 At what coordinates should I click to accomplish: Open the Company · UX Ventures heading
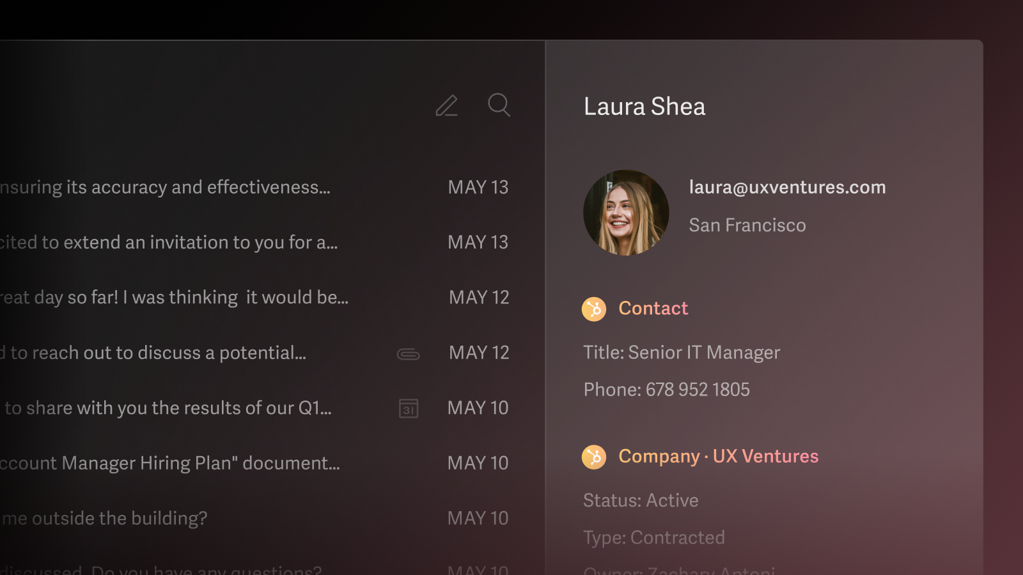pyautogui.click(x=718, y=456)
